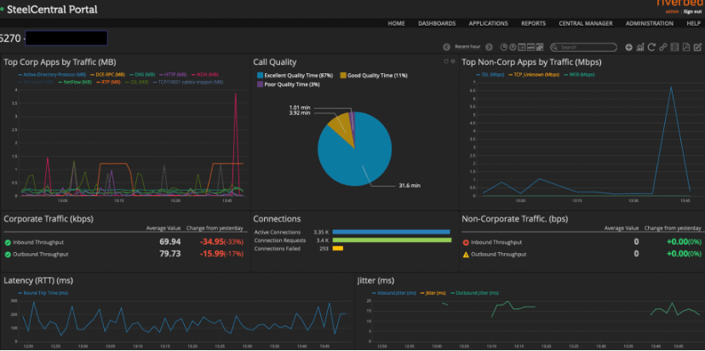This screenshot has height=351, width=705.
Task: Click the horizontal split range icon
Action: click(x=530, y=47)
